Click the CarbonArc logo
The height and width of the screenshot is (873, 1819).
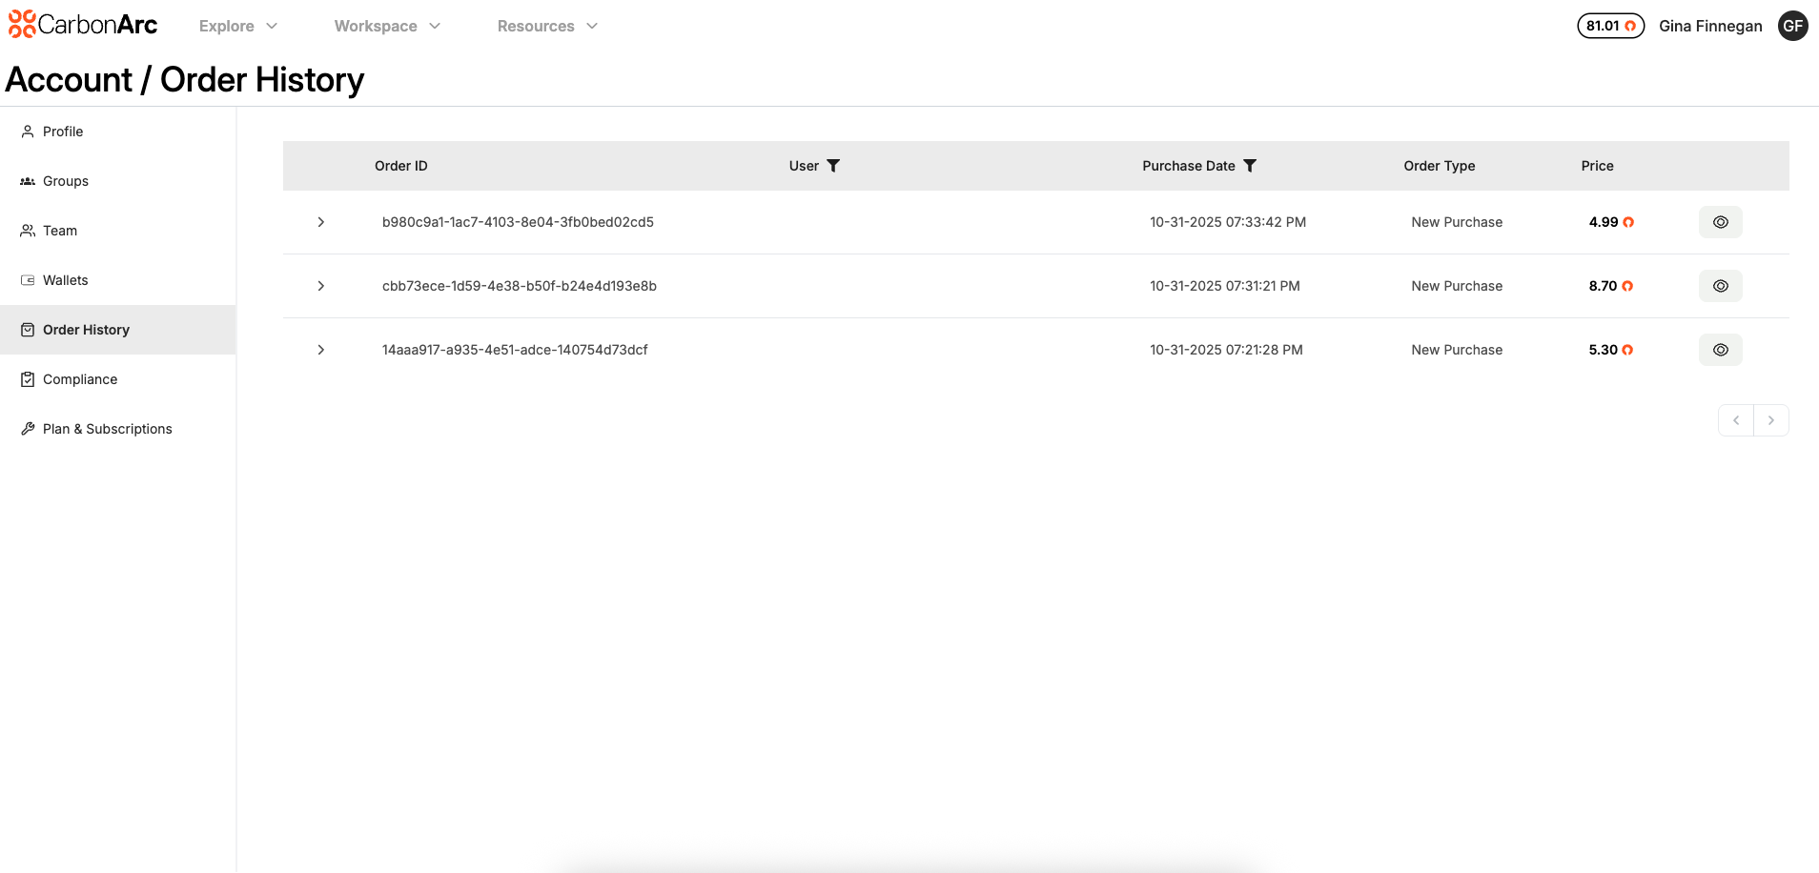[83, 25]
